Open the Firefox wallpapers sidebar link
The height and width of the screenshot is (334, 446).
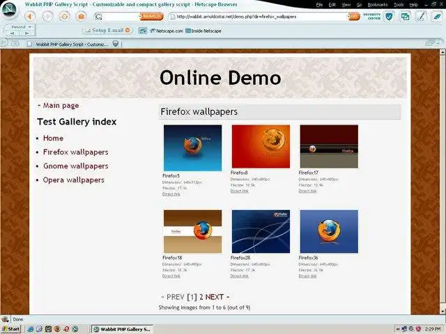[76, 152]
